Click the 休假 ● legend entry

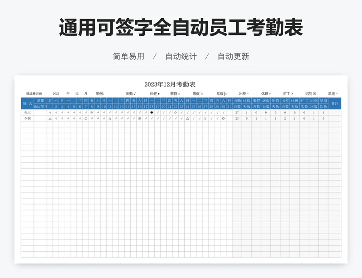pos(155,93)
